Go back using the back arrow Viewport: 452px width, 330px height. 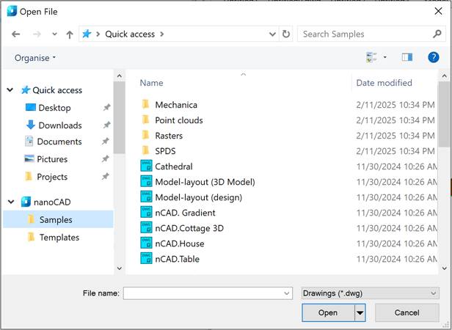click(x=16, y=34)
